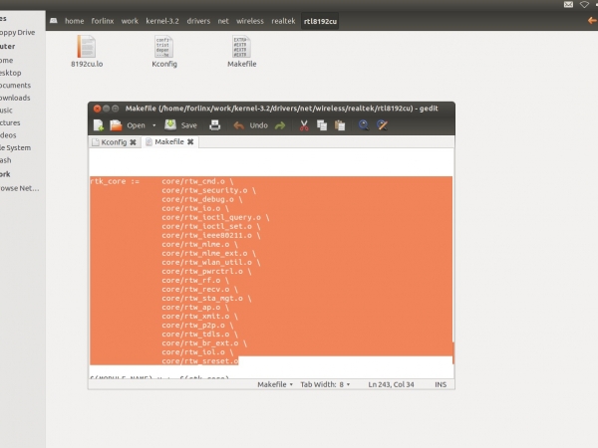Click the kernel-3.2 breadcrumb
The width and height of the screenshot is (598, 448).
click(x=161, y=20)
